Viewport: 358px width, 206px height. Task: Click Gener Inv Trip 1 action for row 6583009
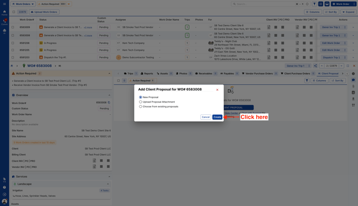331,27
